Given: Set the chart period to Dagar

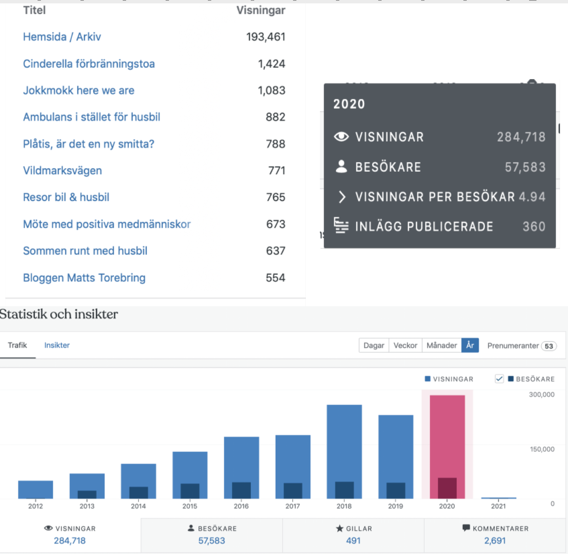Looking at the screenshot, I should pyautogui.click(x=374, y=345).
